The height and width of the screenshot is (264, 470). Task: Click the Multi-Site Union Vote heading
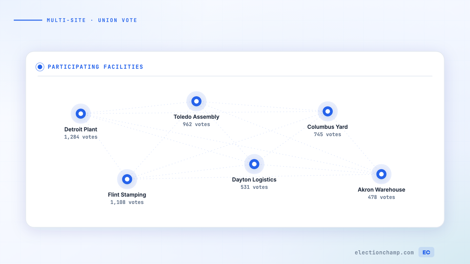92,20
